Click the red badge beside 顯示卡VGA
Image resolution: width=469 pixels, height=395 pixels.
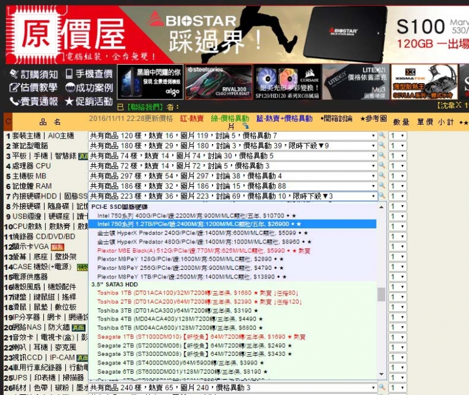point(57,247)
